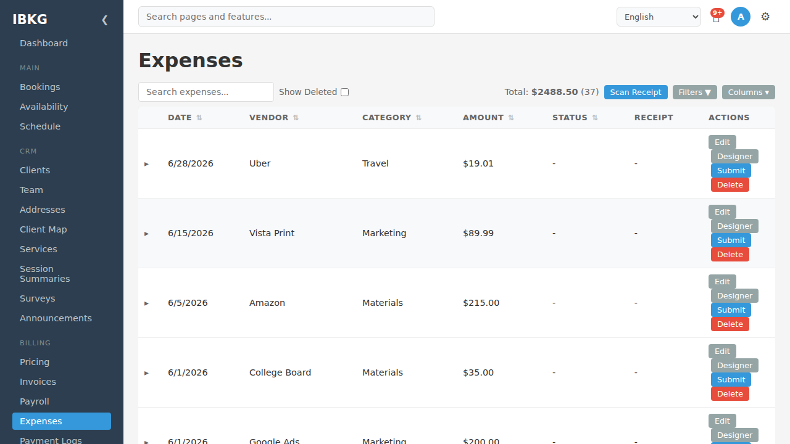Screen dimensions: 790x444
Task: Edit the Uber expense
Action: point(722,142)
